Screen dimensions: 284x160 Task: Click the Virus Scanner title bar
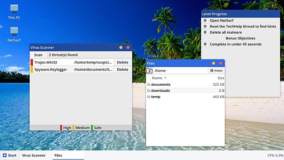(81, 48)
